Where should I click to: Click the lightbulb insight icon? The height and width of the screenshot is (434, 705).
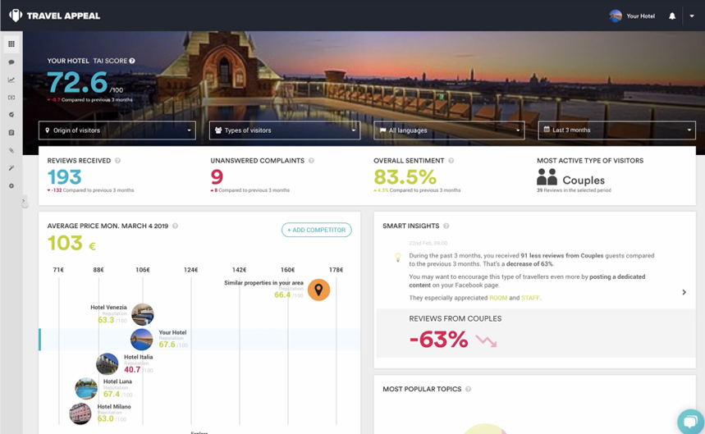(x=397, y=257)
